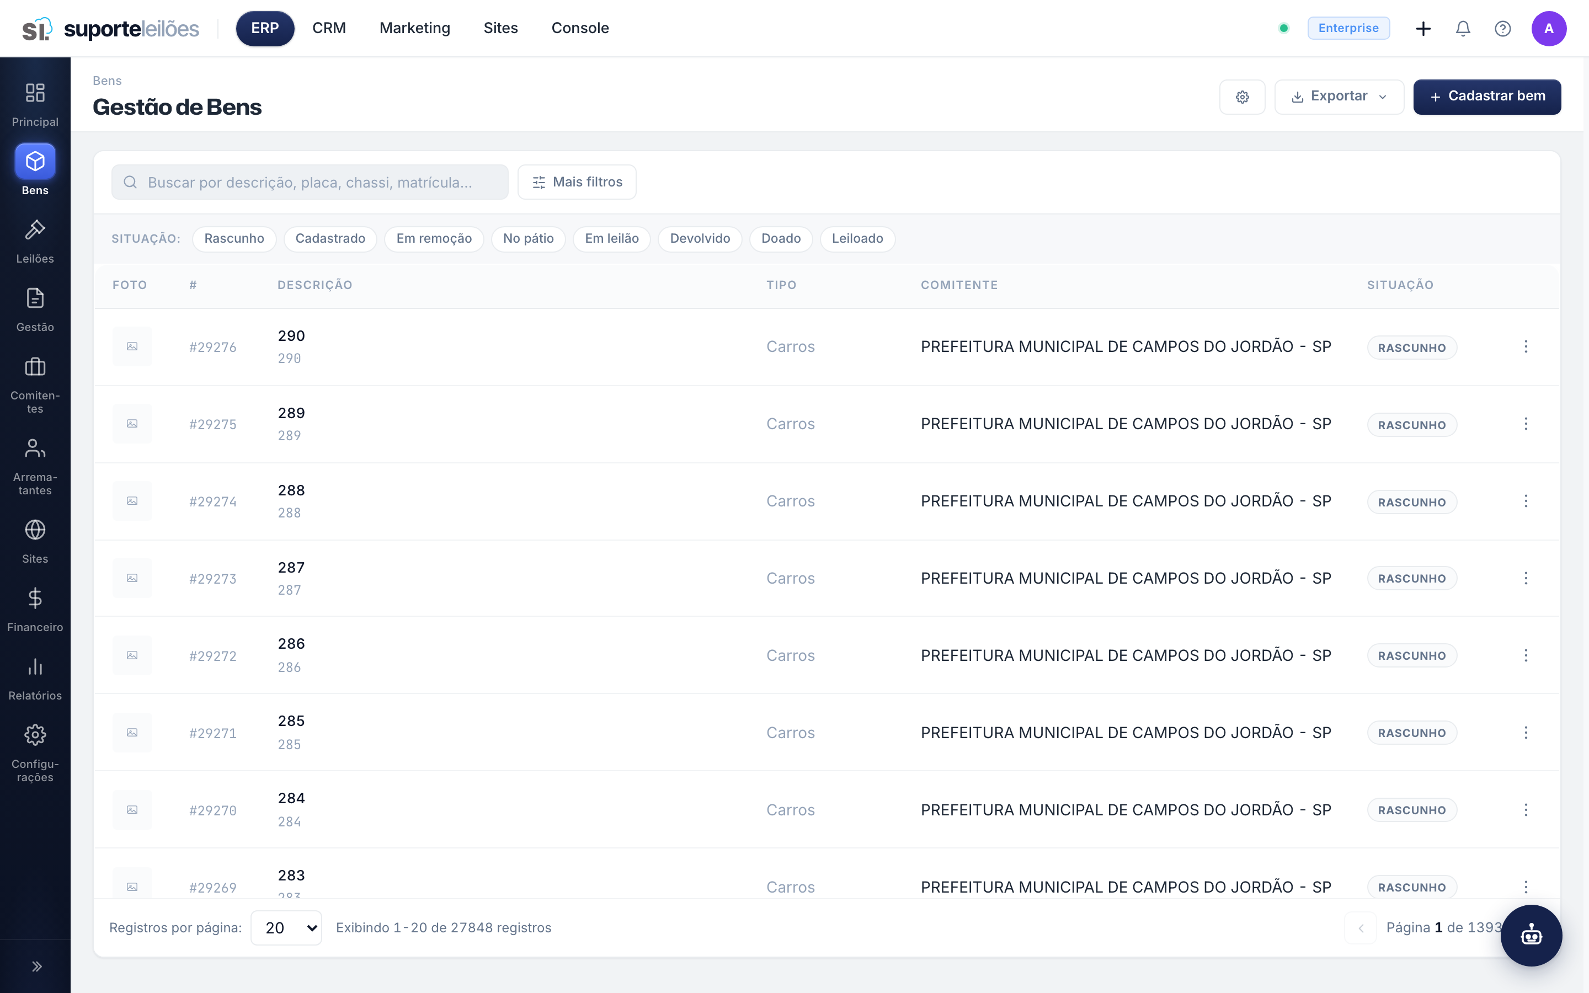
Task: Click the green online status dot
Action: tap(1283, 28)
